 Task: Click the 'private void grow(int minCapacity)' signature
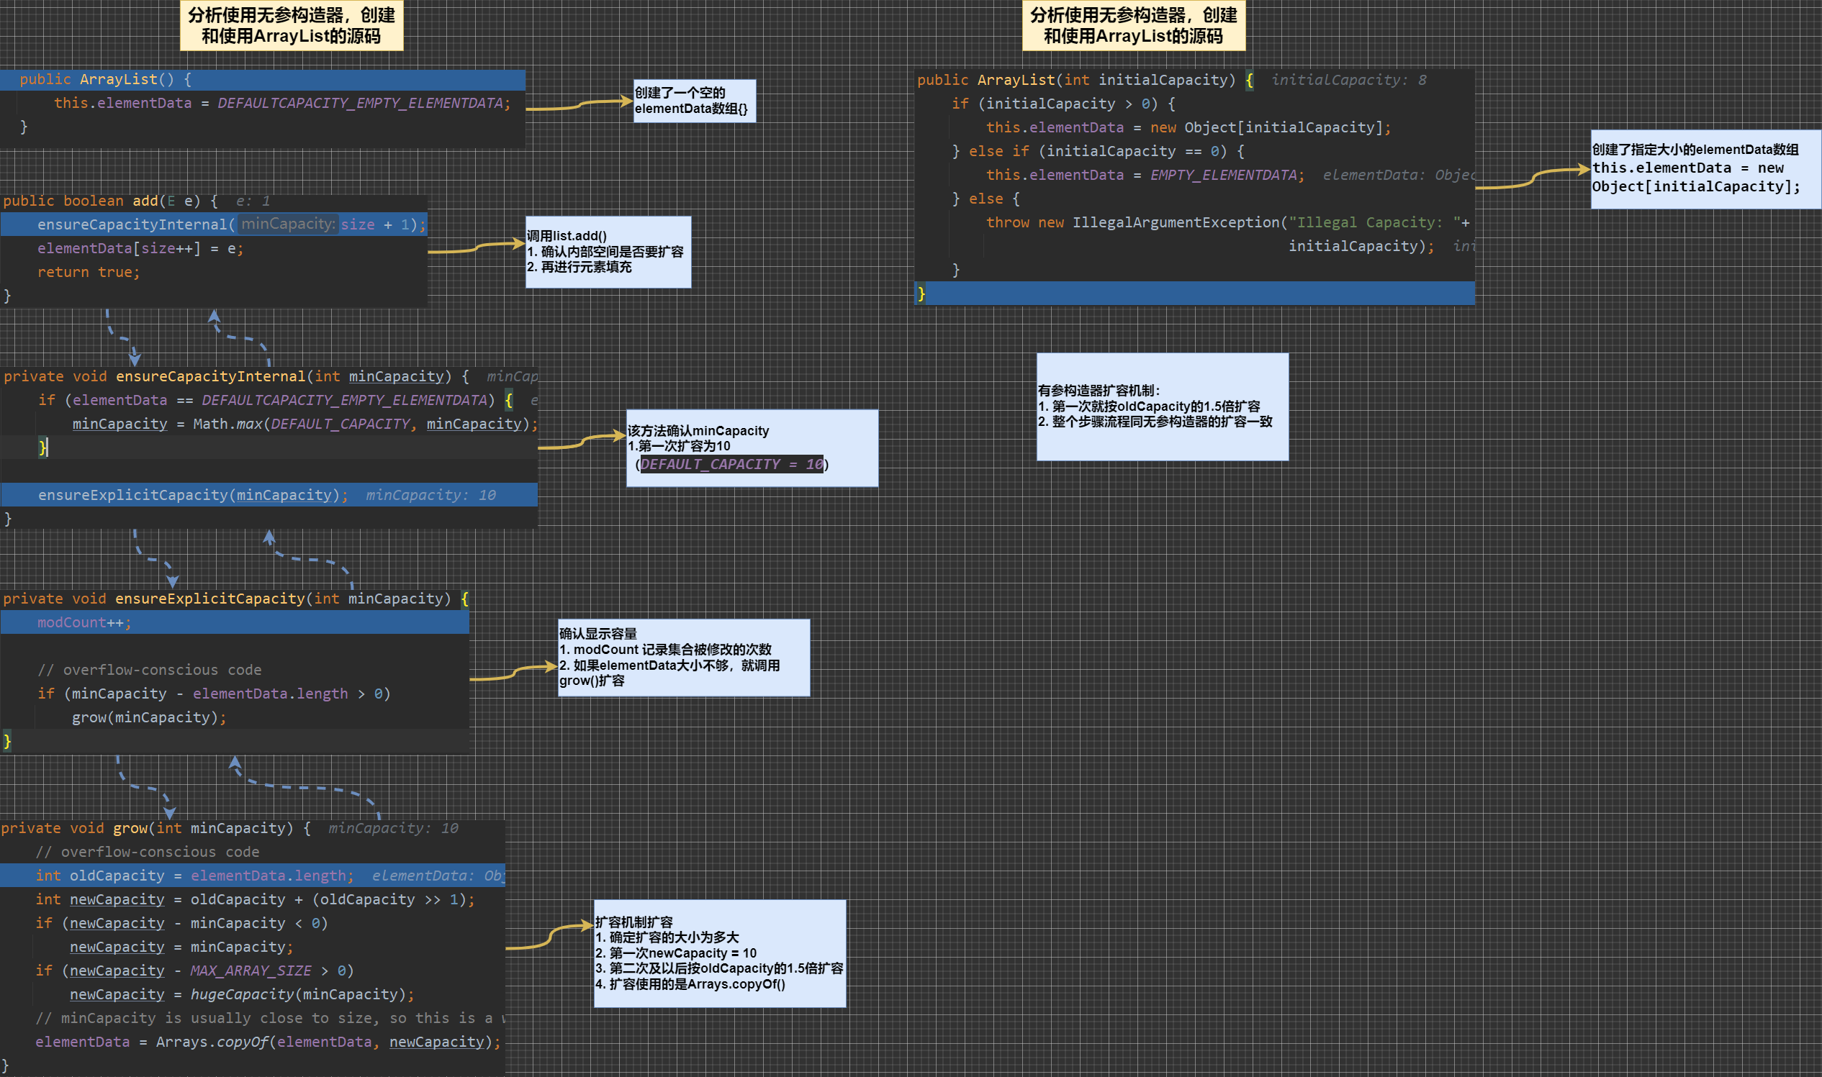click(156, 828)
